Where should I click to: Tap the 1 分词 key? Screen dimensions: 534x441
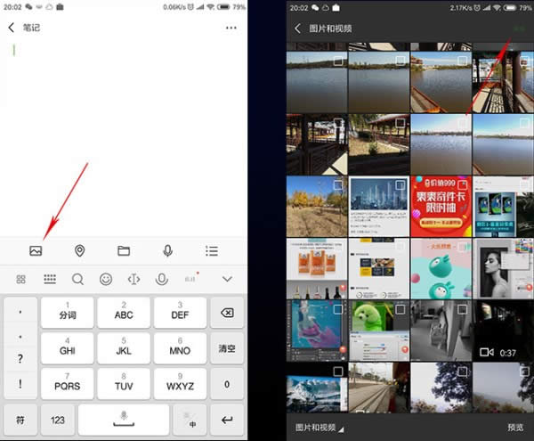click(x=67, y=313)
